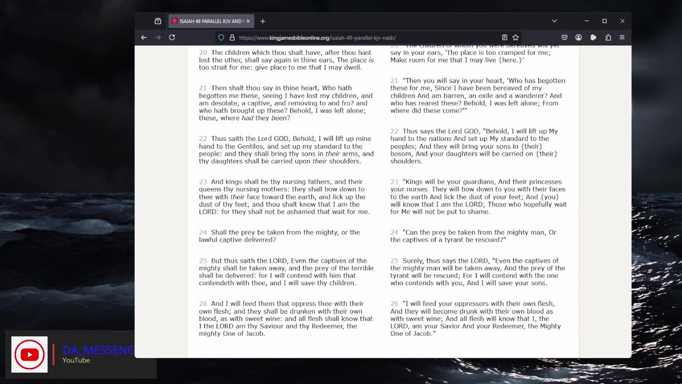Image resolution: width=682 pixels, height=384 pixels.
Task: Click text "Then shalt thou say in thine heart"
Action: (x=264, y=88)
